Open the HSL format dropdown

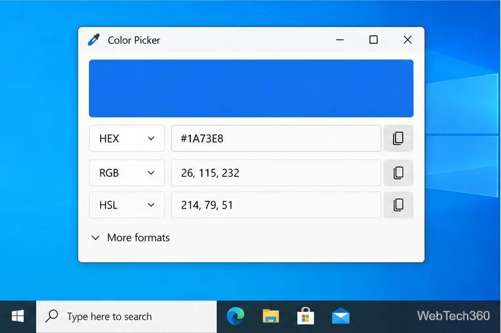(127, 205)
